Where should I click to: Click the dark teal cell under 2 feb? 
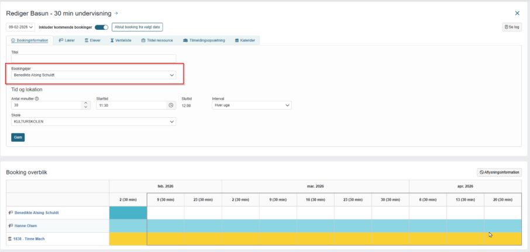128,213
